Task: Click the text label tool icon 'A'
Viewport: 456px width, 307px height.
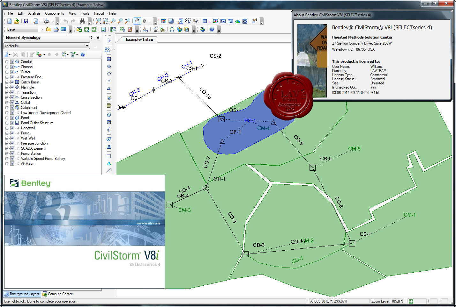Action: 109,163
